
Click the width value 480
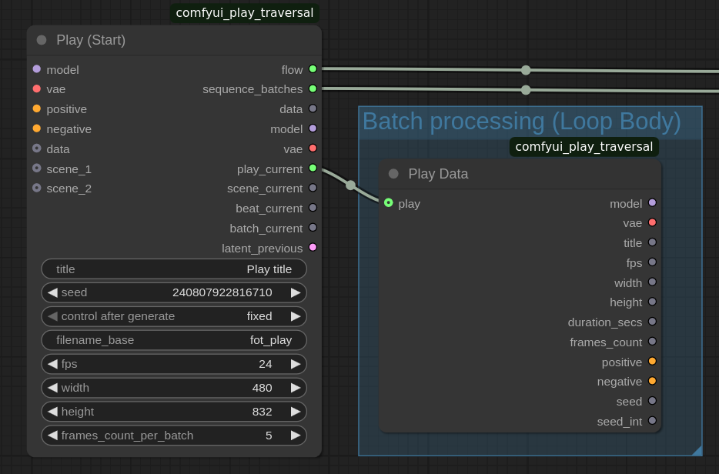click(x=262, y=388)
